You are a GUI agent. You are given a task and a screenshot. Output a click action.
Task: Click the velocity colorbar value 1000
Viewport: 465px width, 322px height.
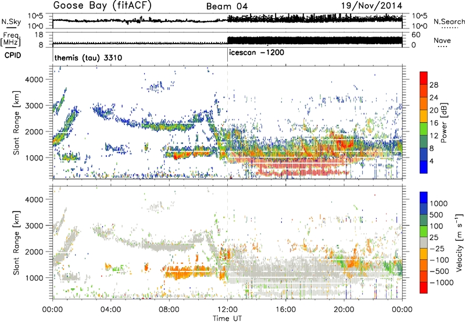pyautogui.click(x=438, y=203)
